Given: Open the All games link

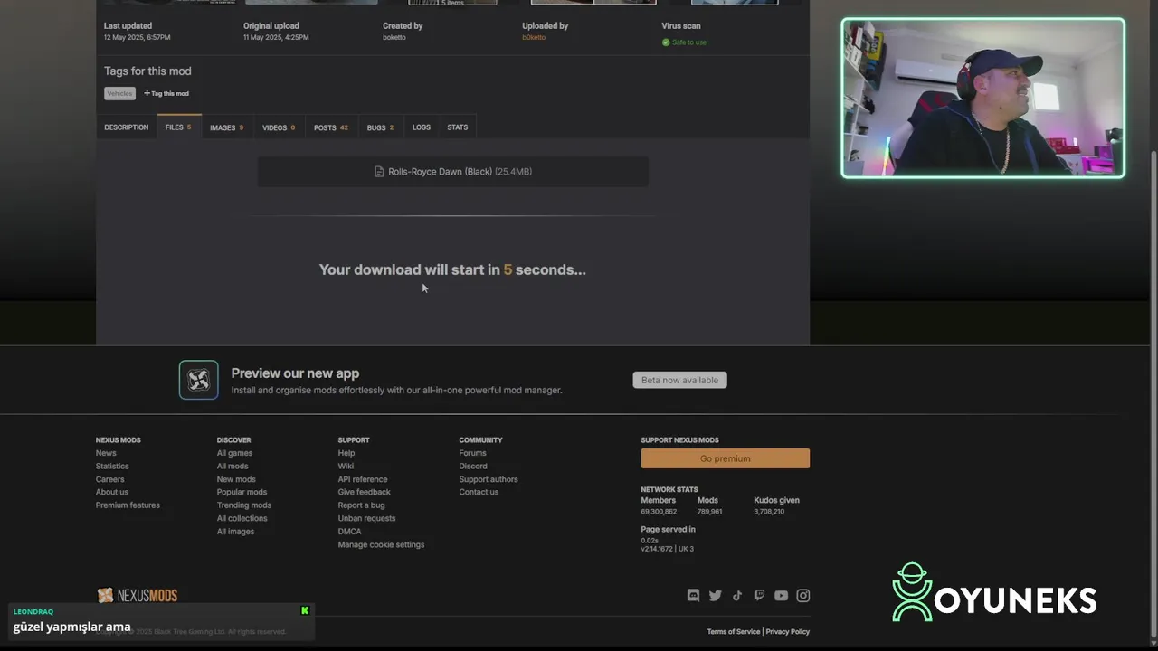Looking at the screenshot, I should (x=234, y=453).
